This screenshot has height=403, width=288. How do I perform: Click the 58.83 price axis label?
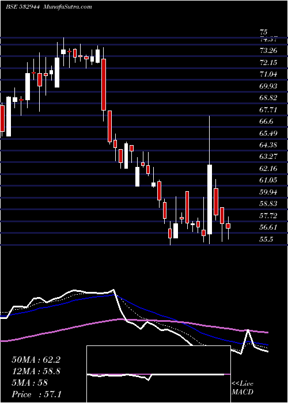pyautogui.click(x=268, y=204)
